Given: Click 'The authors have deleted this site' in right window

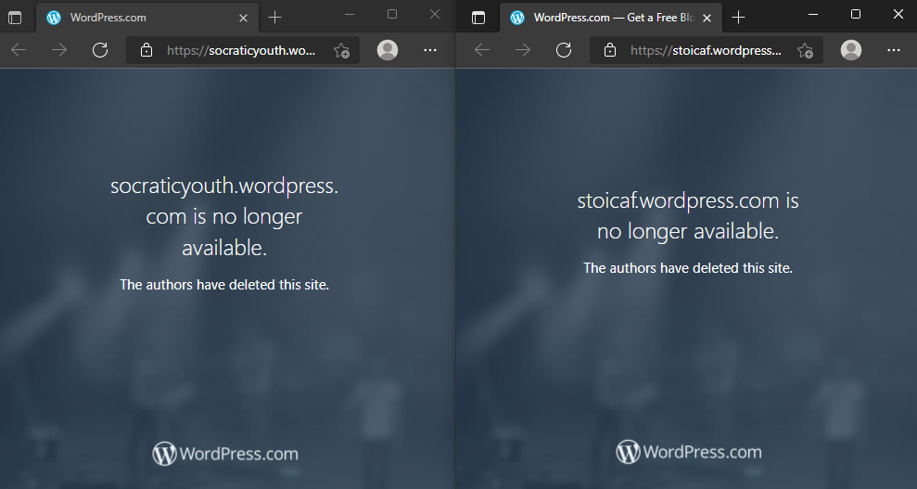Looking at the screenshot, I should (688, 268).
